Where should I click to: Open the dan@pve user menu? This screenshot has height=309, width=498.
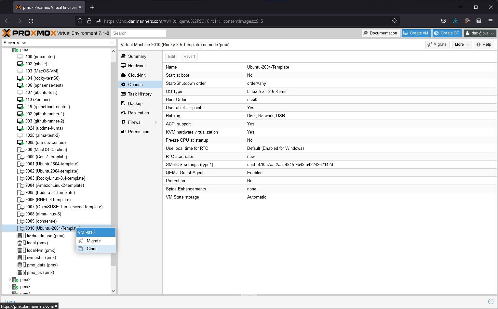[x=480, y=33]
